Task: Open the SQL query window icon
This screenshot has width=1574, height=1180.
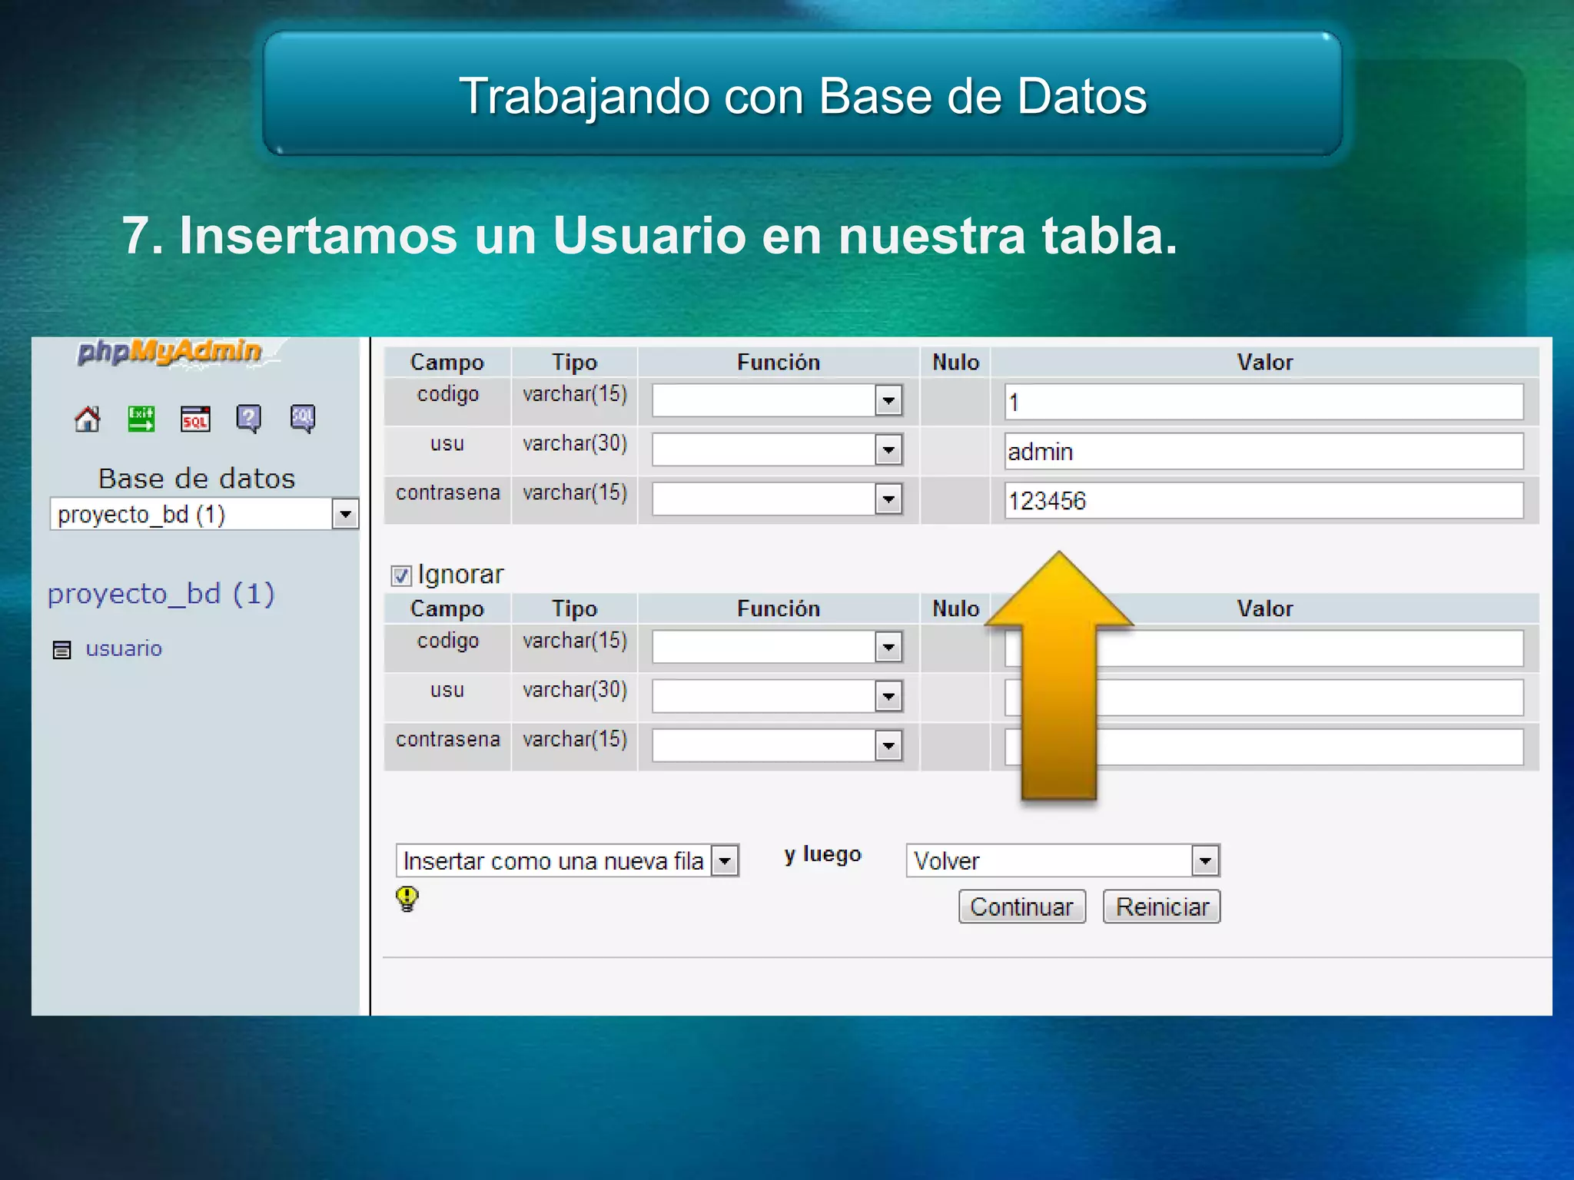Action: 195,419
